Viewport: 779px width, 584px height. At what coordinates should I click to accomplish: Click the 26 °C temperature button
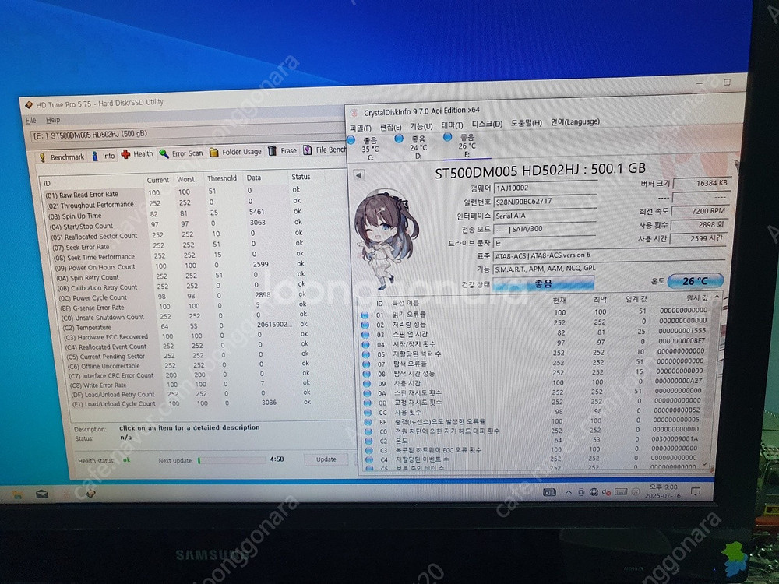pos(695,281)
